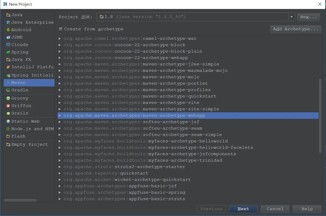The width and height of the screenshot is (326, 216).
Task: Select maven-archetype-portlet row
Action: (188, 83)
